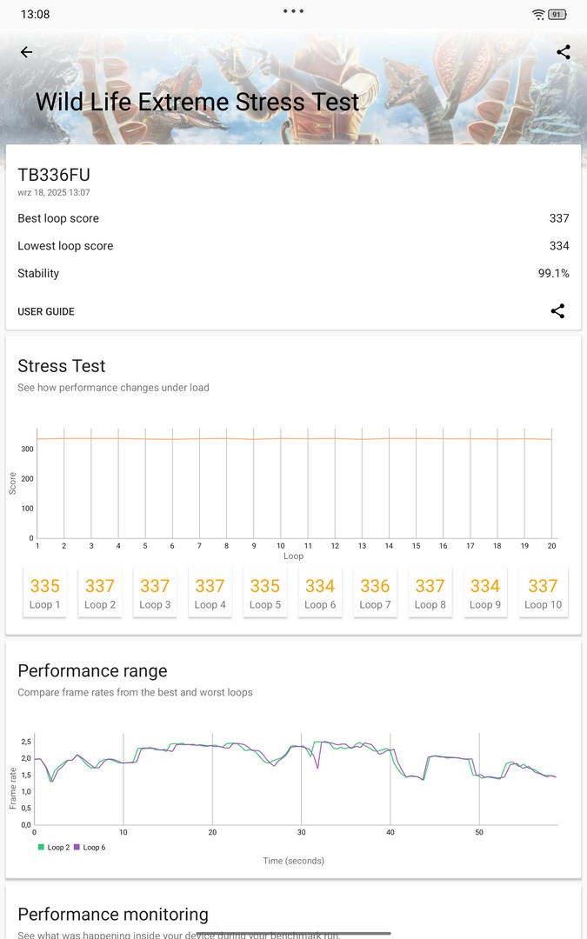Open the three-dot menu at top

(x=293, y=11)
